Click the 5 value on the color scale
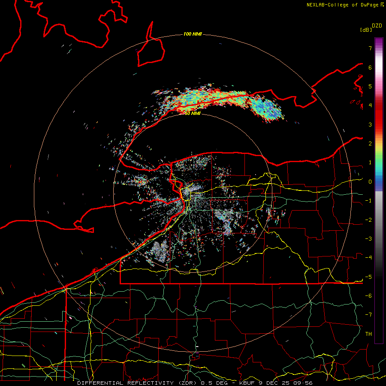The width and height of the screenshot is (386, 386). tap(370, 86)
